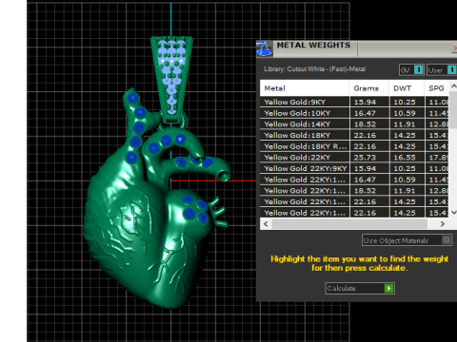Viewport: 457px width, 342px height.
Task: Click the vertical scrollbar thumb of metals list
Action: point(453,110)
